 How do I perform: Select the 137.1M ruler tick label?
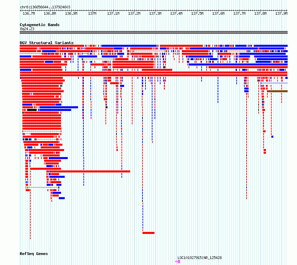point(113,13)
